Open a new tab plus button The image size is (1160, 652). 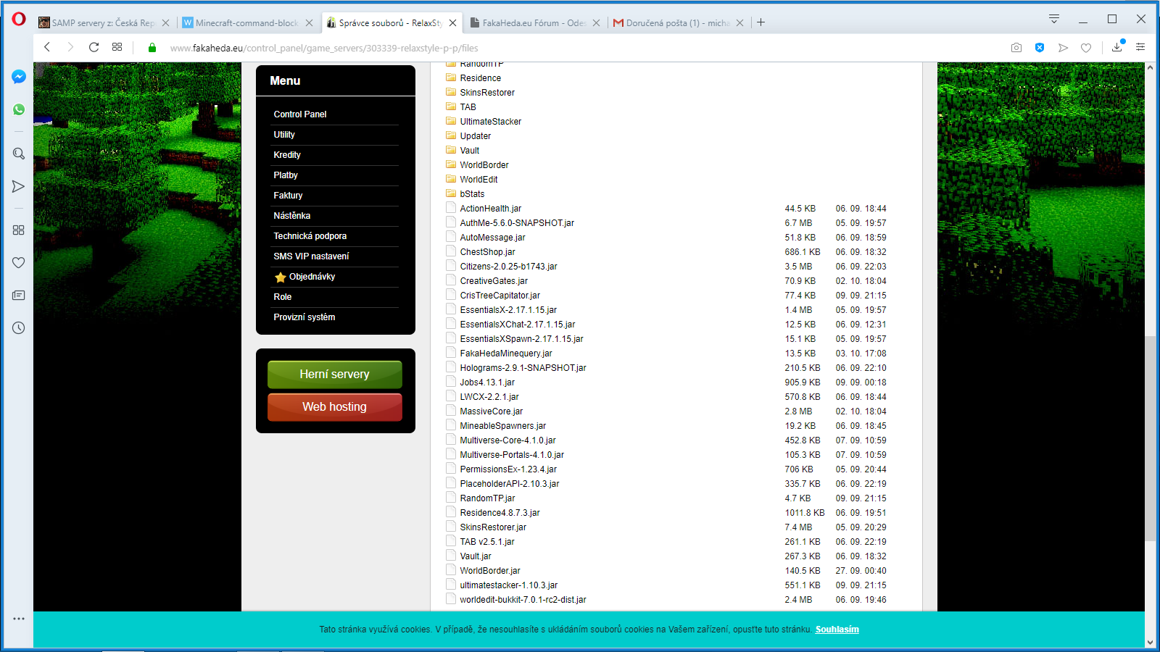761,22
